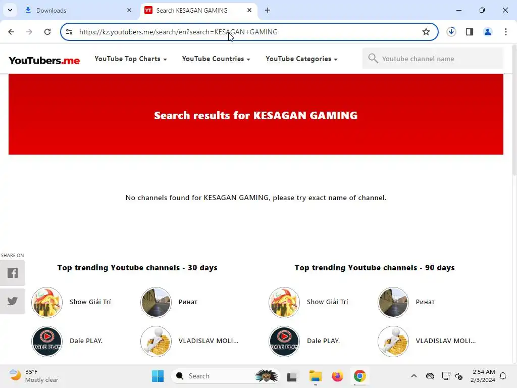Open VLADISLAV MOLI... link in 90 days list
Screen dimensions: 517x388
point(446,341)
